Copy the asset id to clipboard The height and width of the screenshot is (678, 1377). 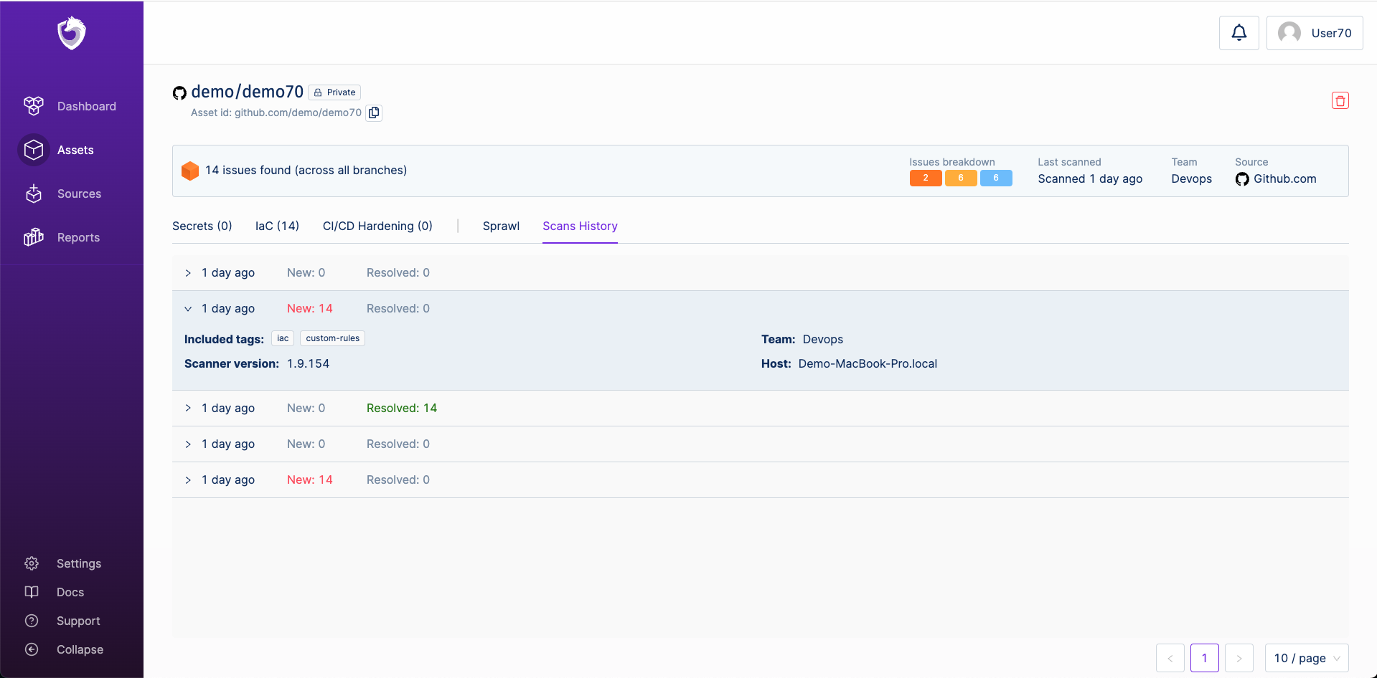click(374, 113)
